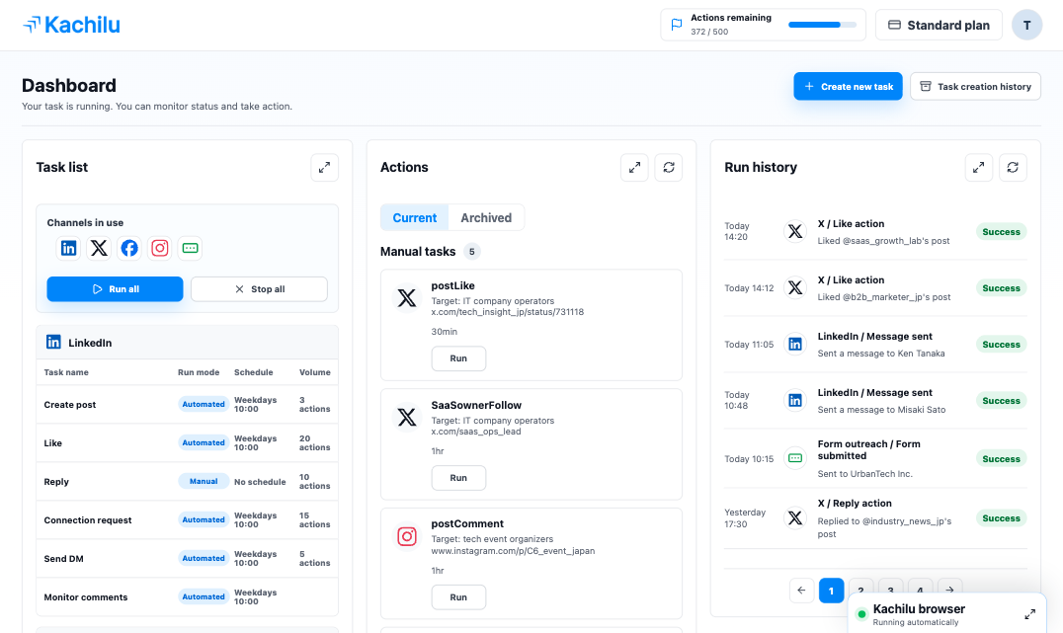The width and height of the screenshot is (1063, 633).
Task: Click X icon for 14:12 Like action
Action: coord(795,288)
